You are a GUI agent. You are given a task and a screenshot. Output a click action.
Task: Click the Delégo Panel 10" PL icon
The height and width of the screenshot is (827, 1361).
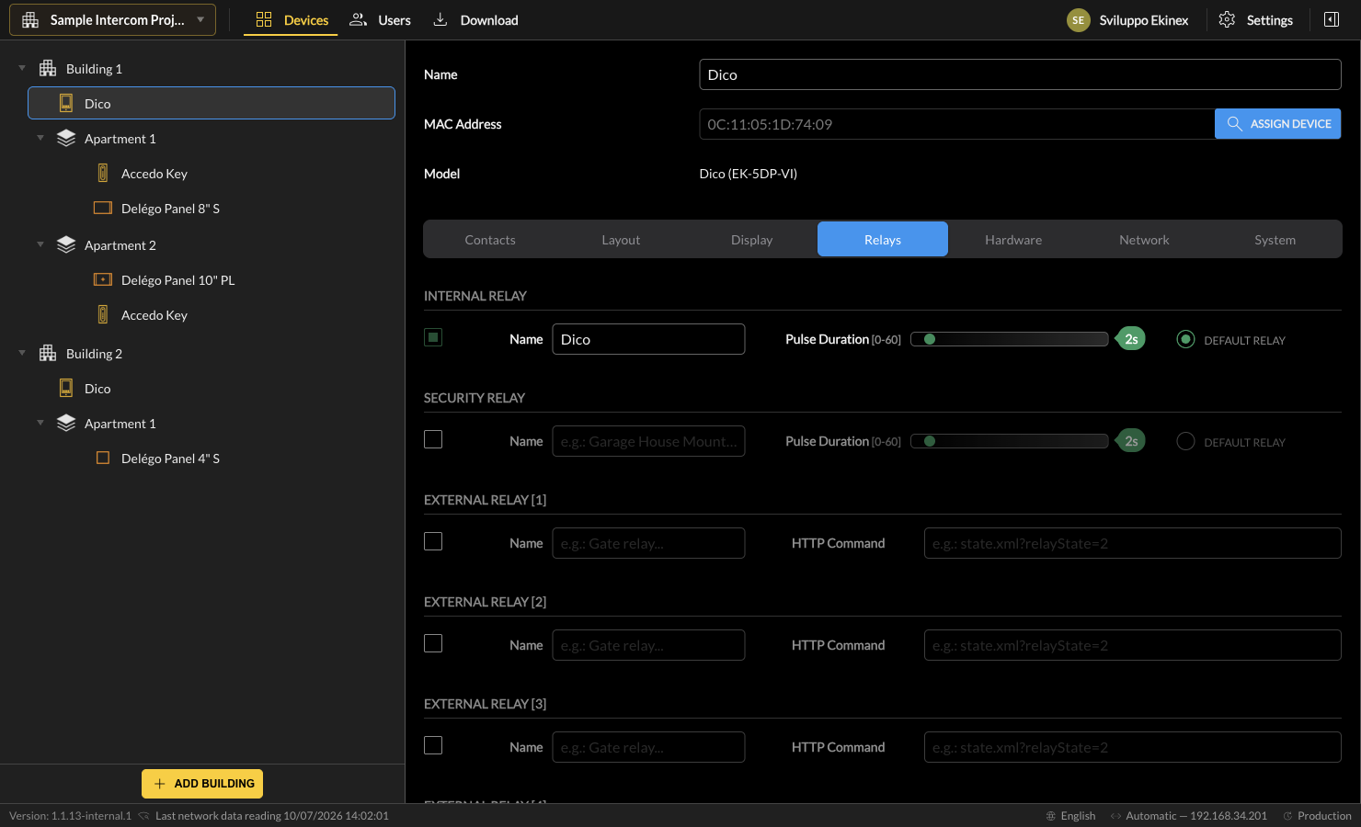click(x=103, y=280)
